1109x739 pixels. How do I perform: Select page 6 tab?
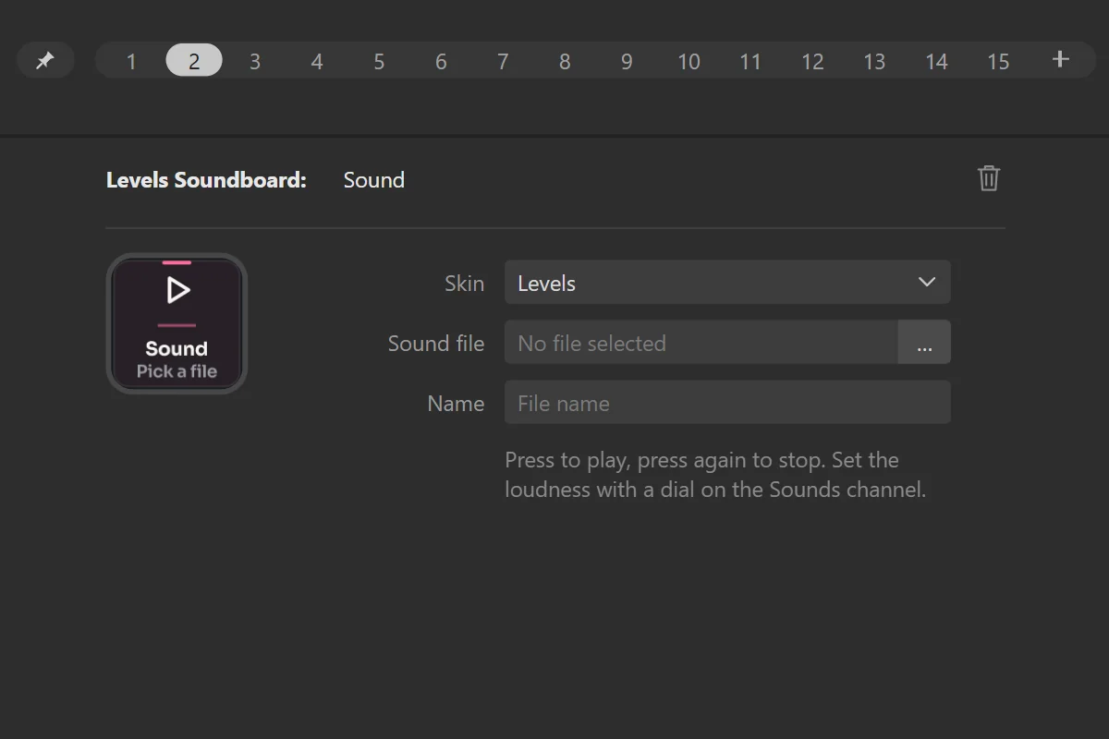(441, 61)
